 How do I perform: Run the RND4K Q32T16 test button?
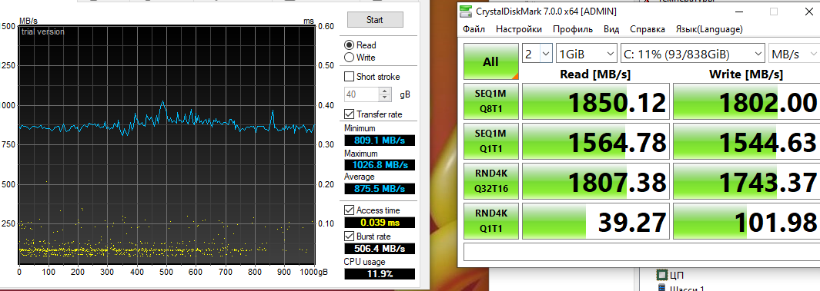pyautogui.click(x=491, y=181)
